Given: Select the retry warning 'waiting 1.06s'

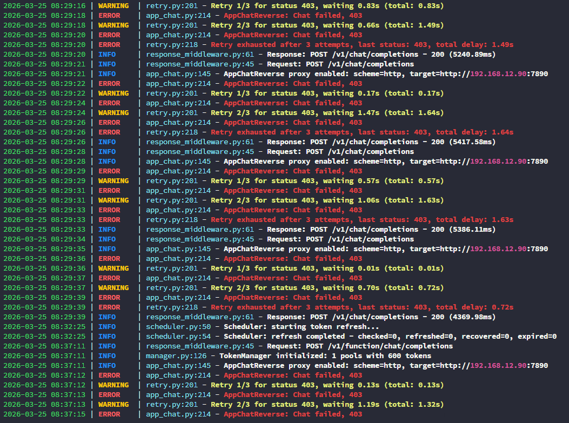Looking at the screenshot, I should tap(327, 200).
